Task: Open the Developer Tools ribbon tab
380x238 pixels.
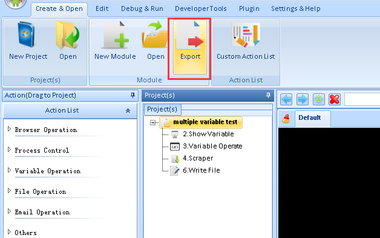Action: tap(201, 8)
